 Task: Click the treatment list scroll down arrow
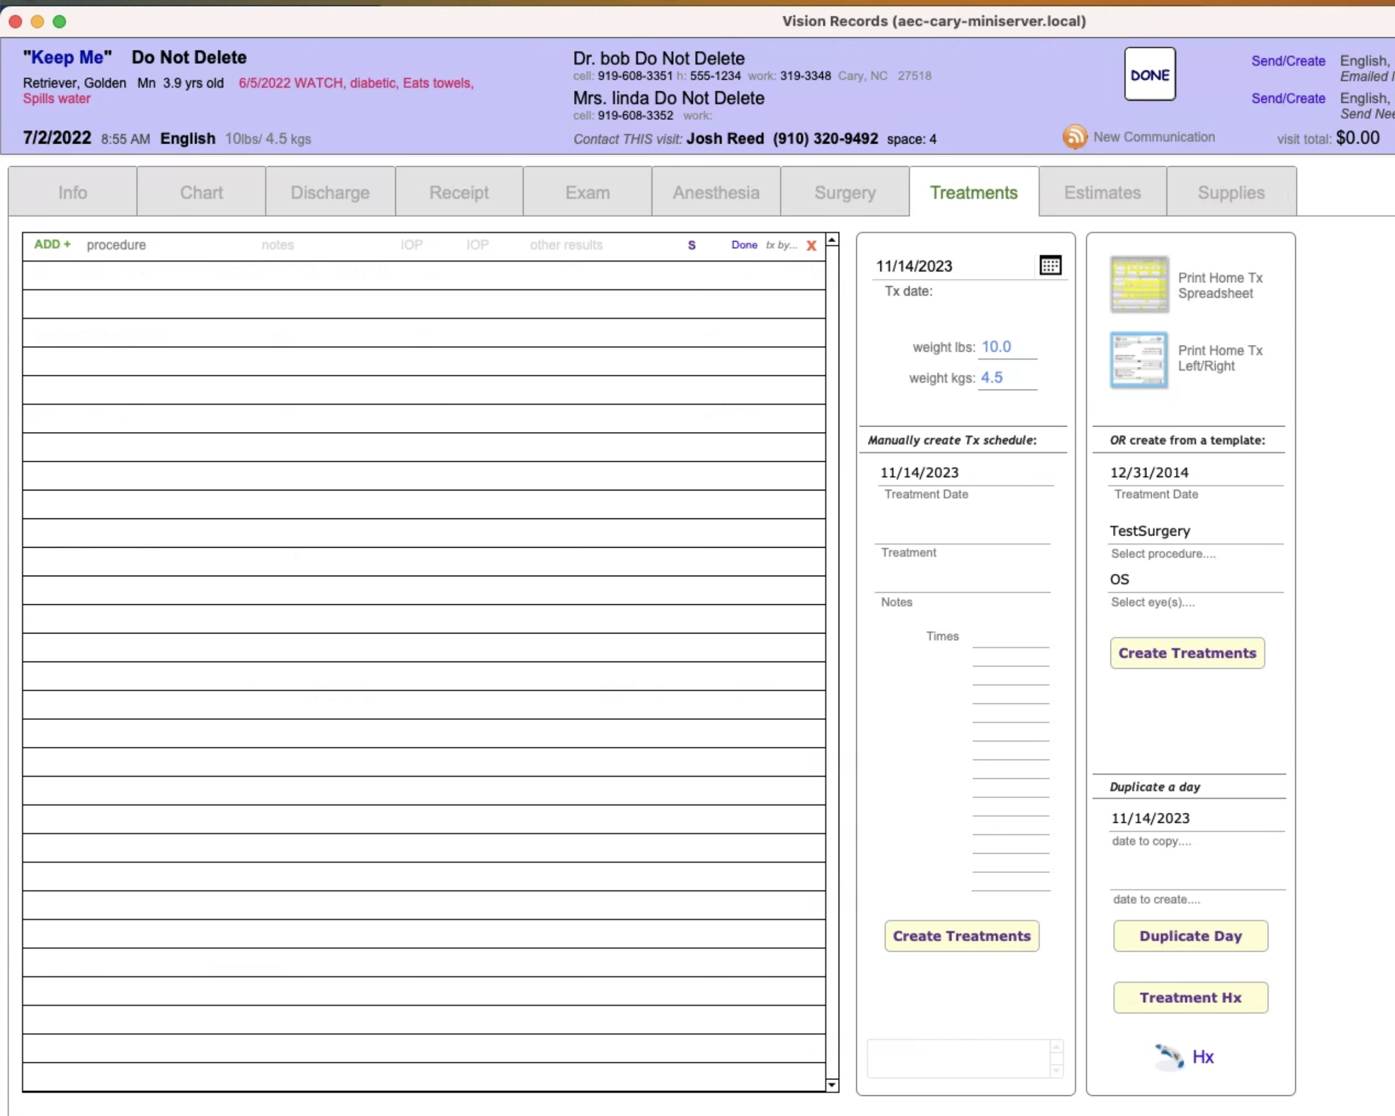coord(832,1084)
